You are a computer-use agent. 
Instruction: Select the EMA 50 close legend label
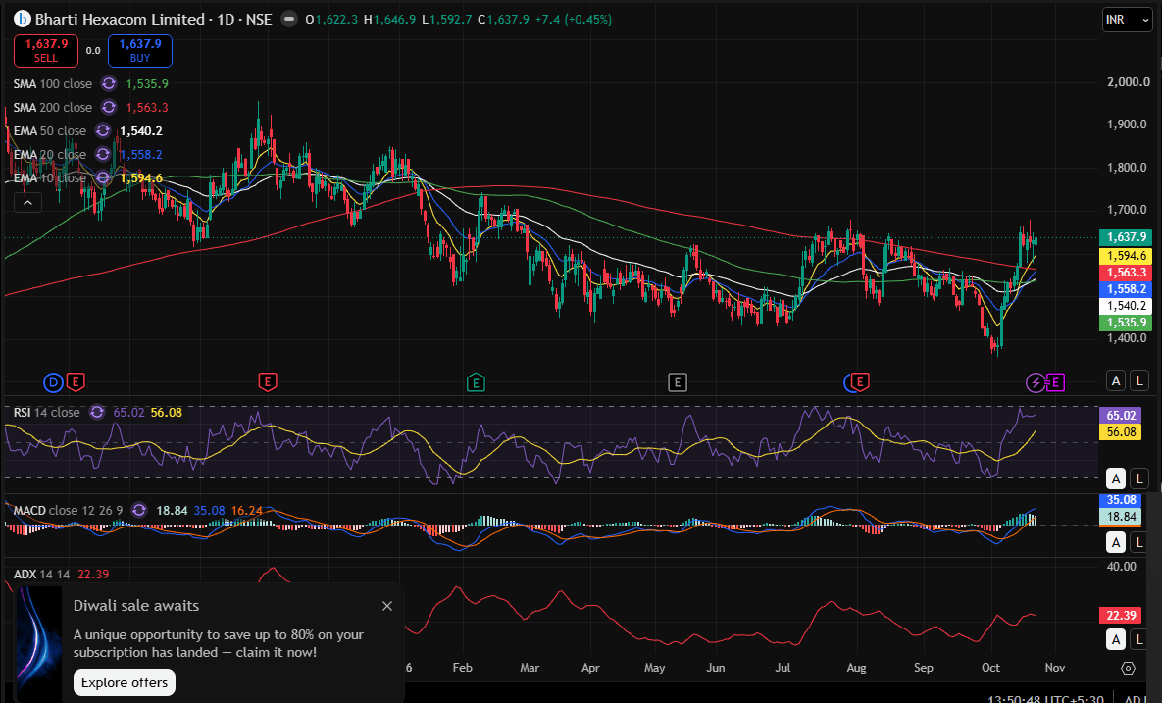point(50,131)
